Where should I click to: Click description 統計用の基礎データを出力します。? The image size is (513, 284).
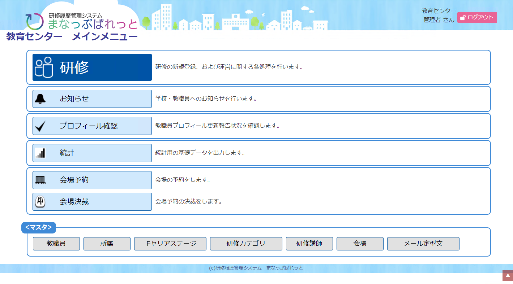(200, 153)
